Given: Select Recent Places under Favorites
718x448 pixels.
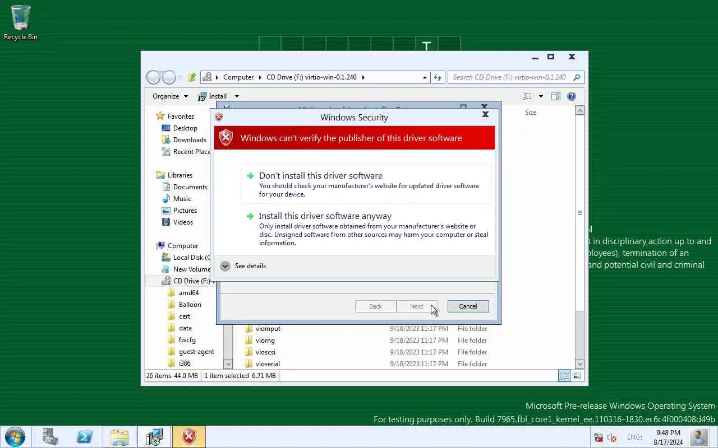Looking at the screenshot, I should point(186,152).
